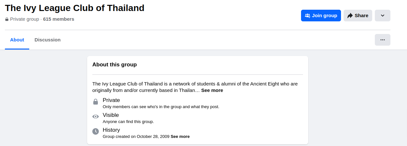Image resolution: width=407 pixels, height=146 pixels.
Task: Open the Discussion tab
Action: coord(47,40)
